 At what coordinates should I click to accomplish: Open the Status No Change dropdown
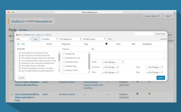click(110, 72)
